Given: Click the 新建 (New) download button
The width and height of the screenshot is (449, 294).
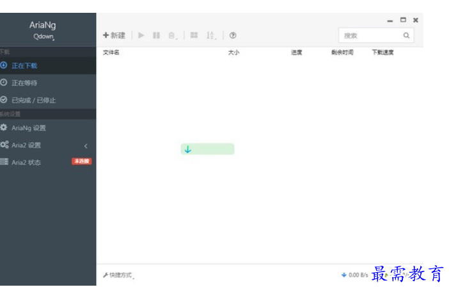Looking at the screenshot, I should pyautogui.click(x=114, y=35).
